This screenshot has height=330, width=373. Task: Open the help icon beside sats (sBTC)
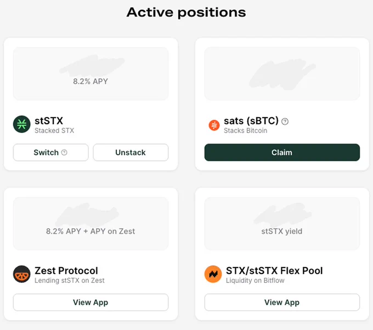pyautogui.click(x=285, y=121)
